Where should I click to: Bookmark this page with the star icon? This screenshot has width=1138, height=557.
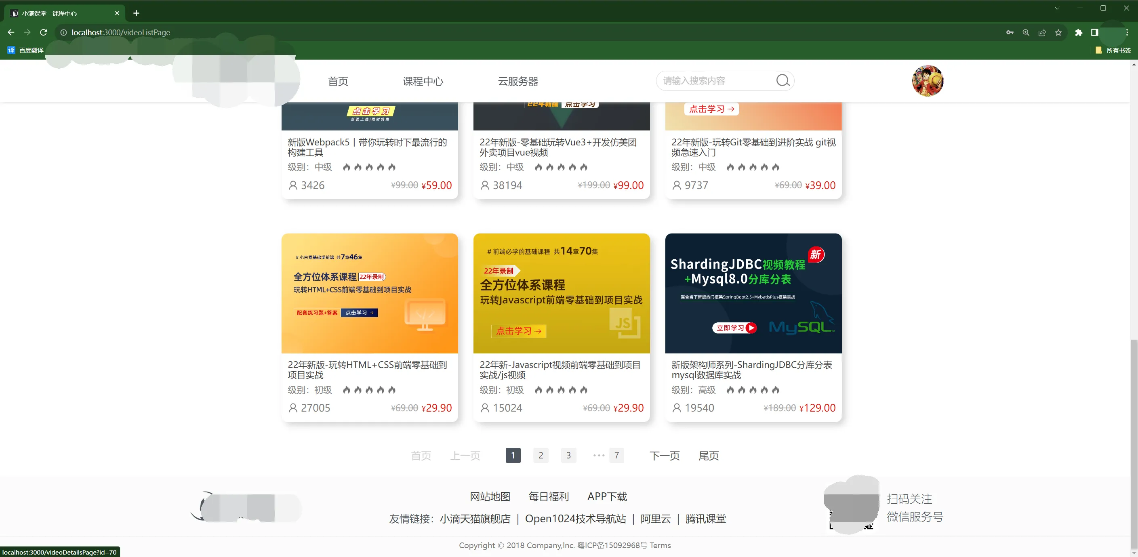pyautogui.click(x=1058, y=32)
